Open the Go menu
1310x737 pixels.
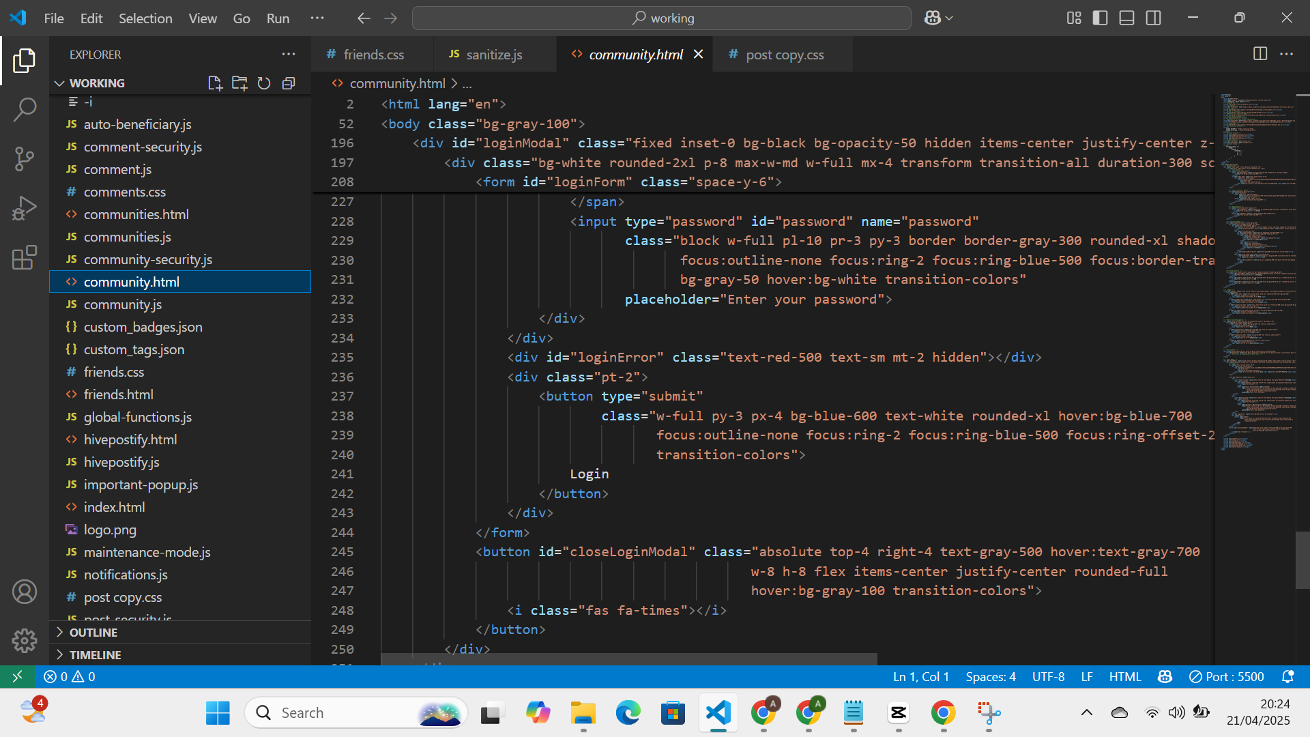pyautogui.click(x=242, y=18)
